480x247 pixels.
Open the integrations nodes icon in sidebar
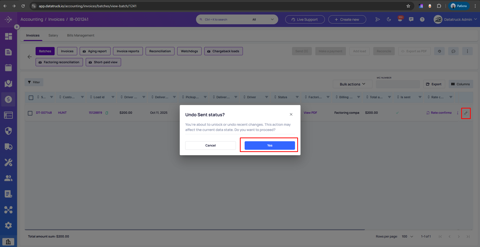[x=9, y=210]
